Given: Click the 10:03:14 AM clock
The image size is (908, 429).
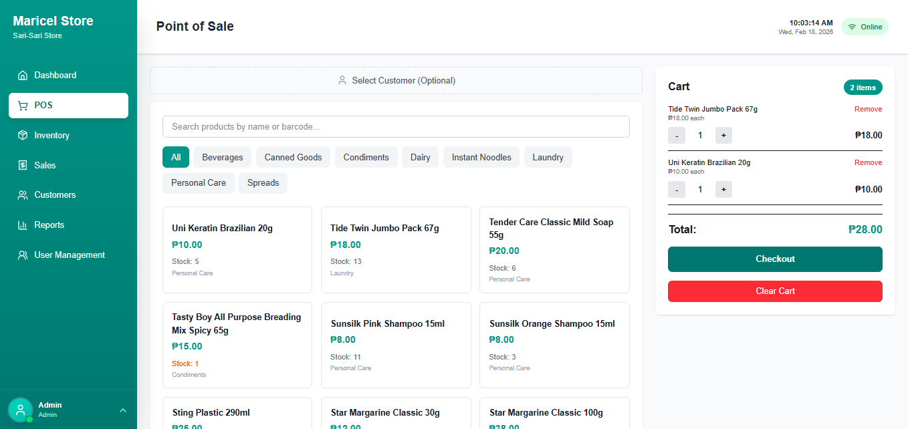Looking at the screenshot, I should click(811, 23).
